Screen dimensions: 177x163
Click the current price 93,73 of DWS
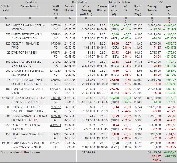(x=115, y=53)
